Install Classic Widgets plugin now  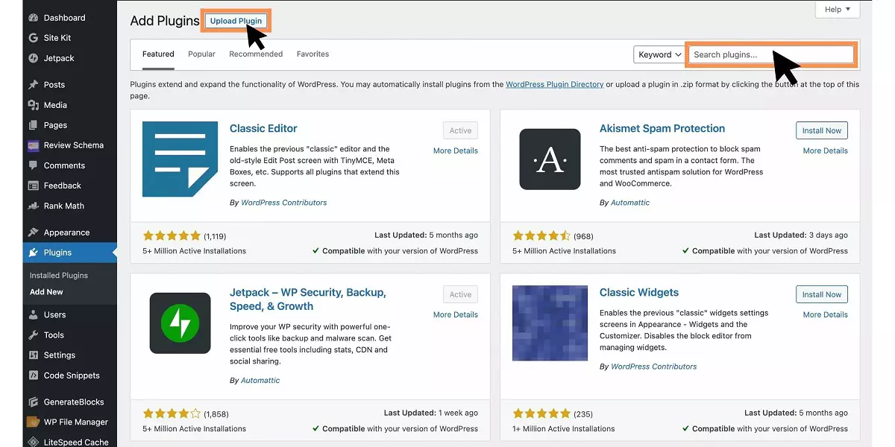822,294
